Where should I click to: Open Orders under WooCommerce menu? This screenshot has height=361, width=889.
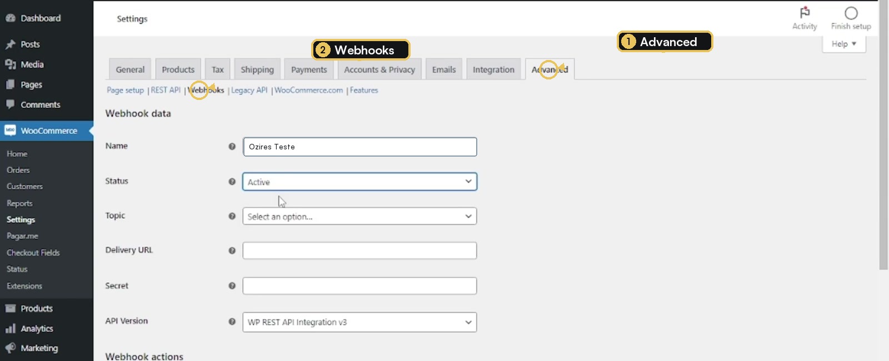[18, 170]
